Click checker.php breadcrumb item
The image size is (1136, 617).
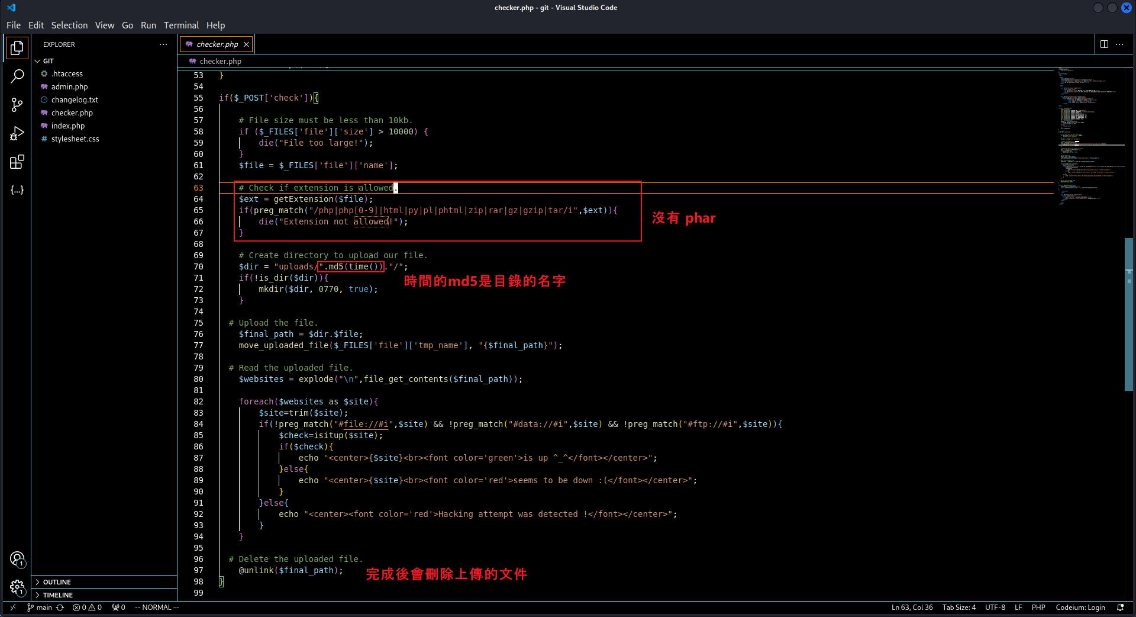[215, 62]
